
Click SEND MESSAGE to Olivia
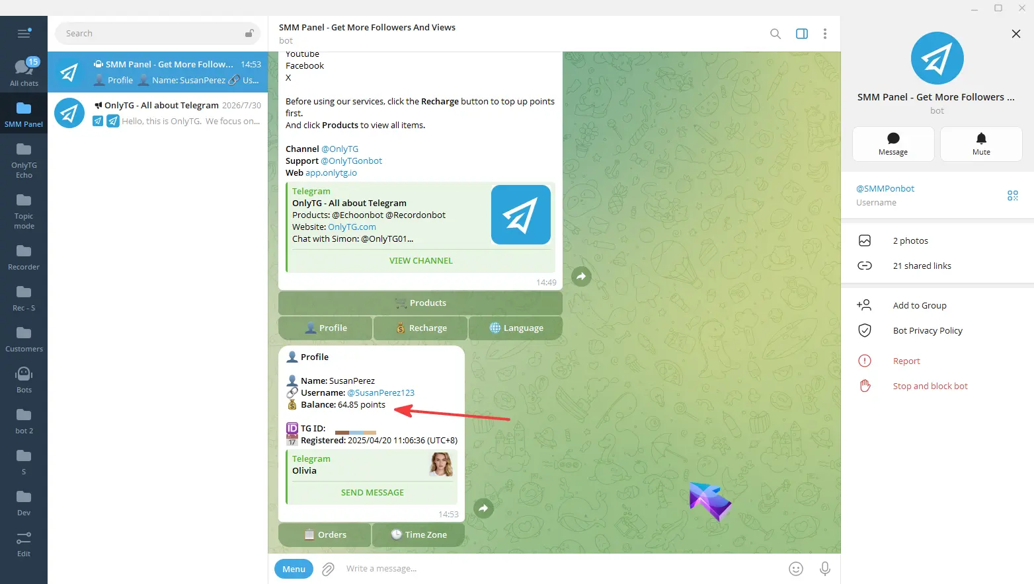point(372,492)
